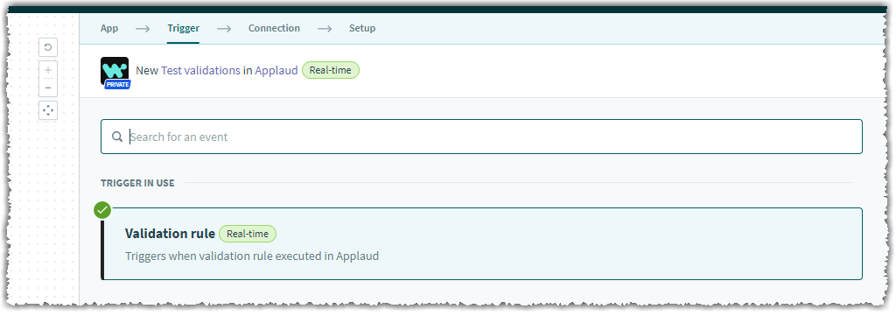896x316 pixels.
Task: Click the green checkmark on selected trigger
Action: pos(103,210)
